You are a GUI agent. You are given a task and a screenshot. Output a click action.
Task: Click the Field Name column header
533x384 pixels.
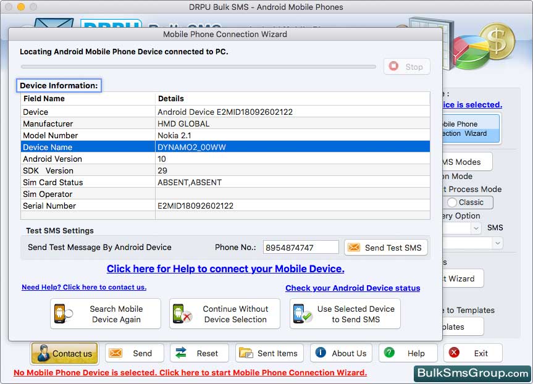click(88, 99)
